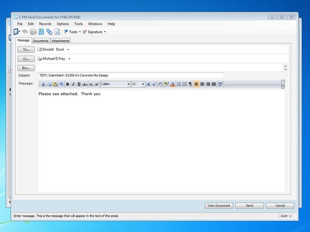Click the Cut scissors icon

coord(43,84)
